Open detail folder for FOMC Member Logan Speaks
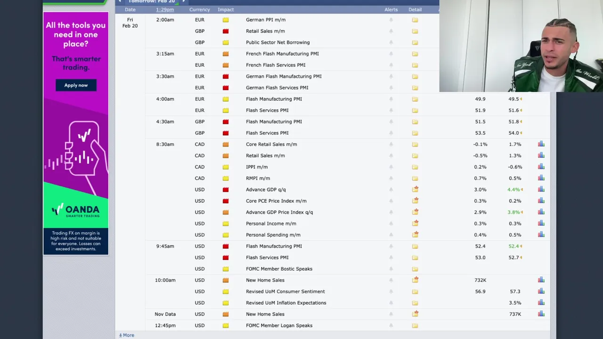The height and width of the screenshot is (339, 603). point(415,325)
